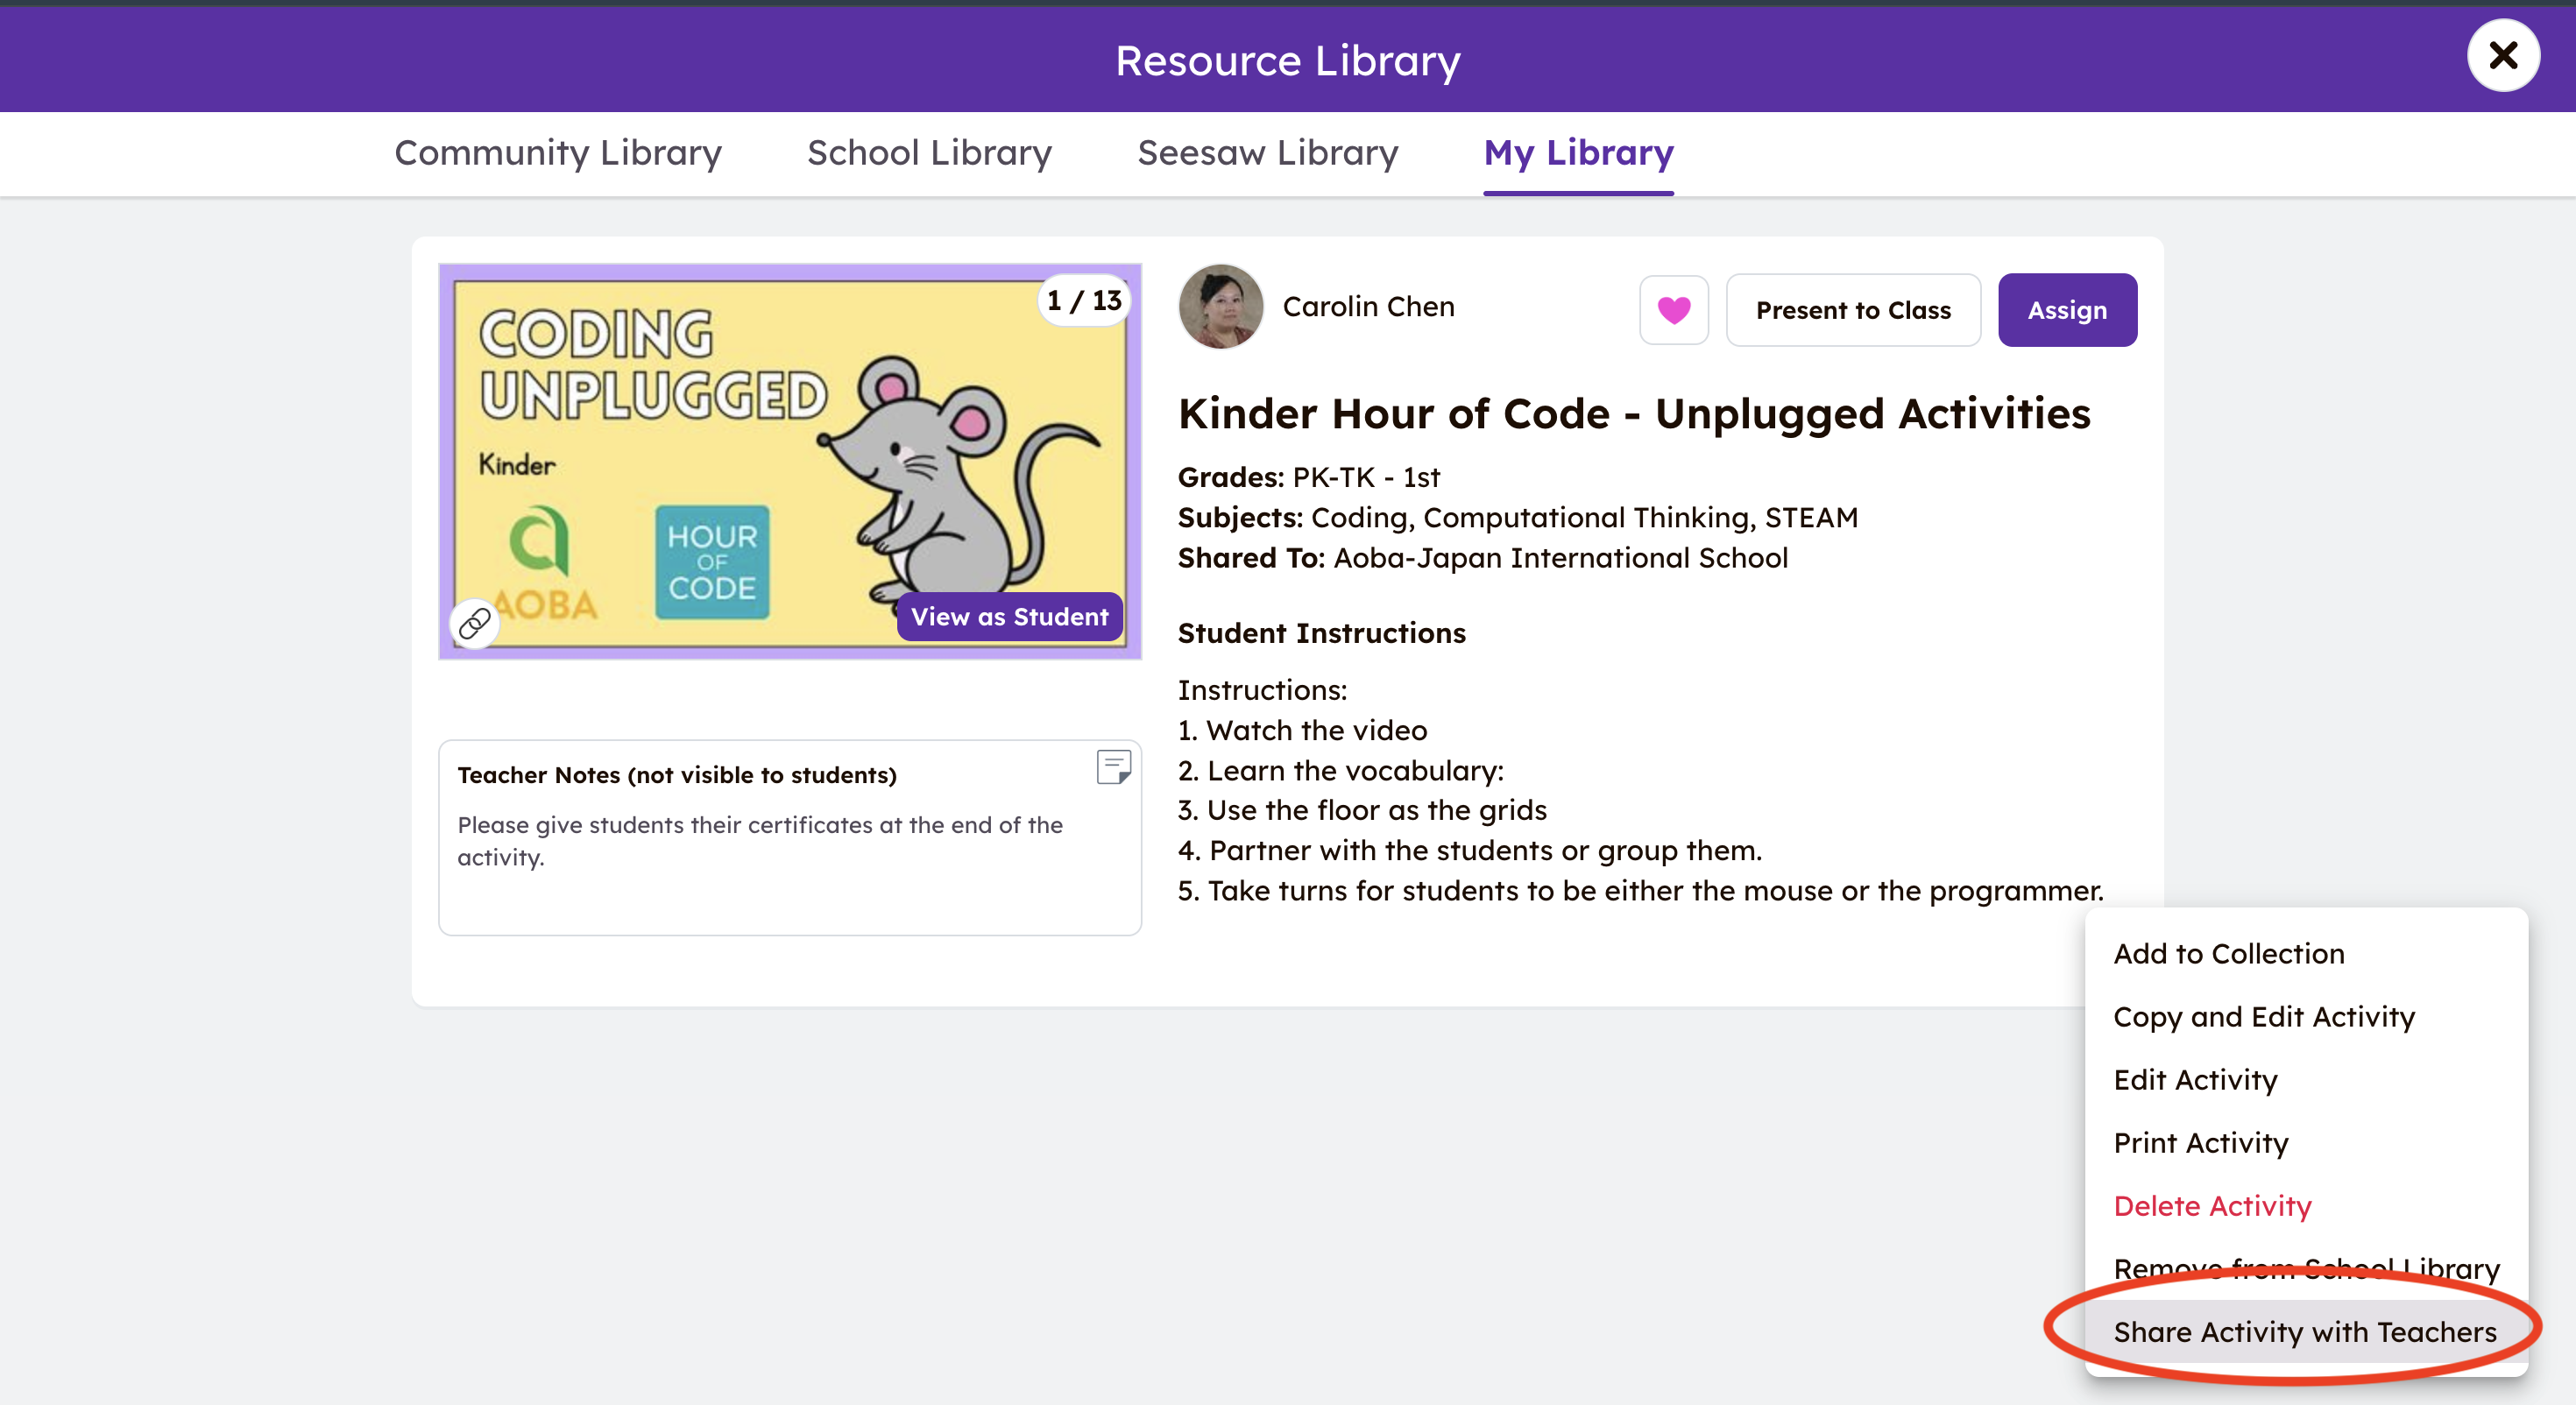This screenshot has width=2576, height=1405.
Task: Select Remove from School Library
Action: pyautogui.click(x=2305, y=1269)
